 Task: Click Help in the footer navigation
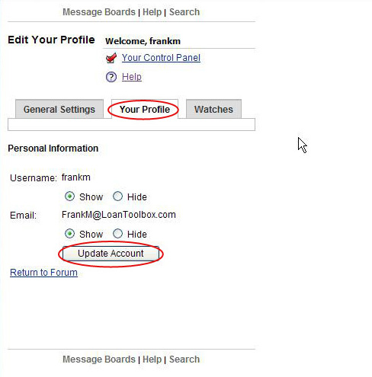click(152, 359)
